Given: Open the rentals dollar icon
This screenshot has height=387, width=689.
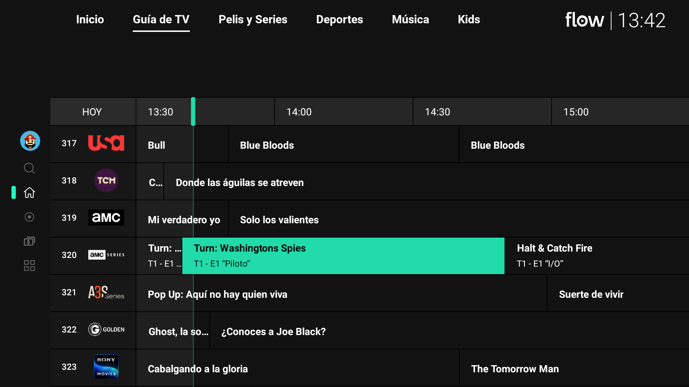Looking at the screenshot, I should pos(29,241).
